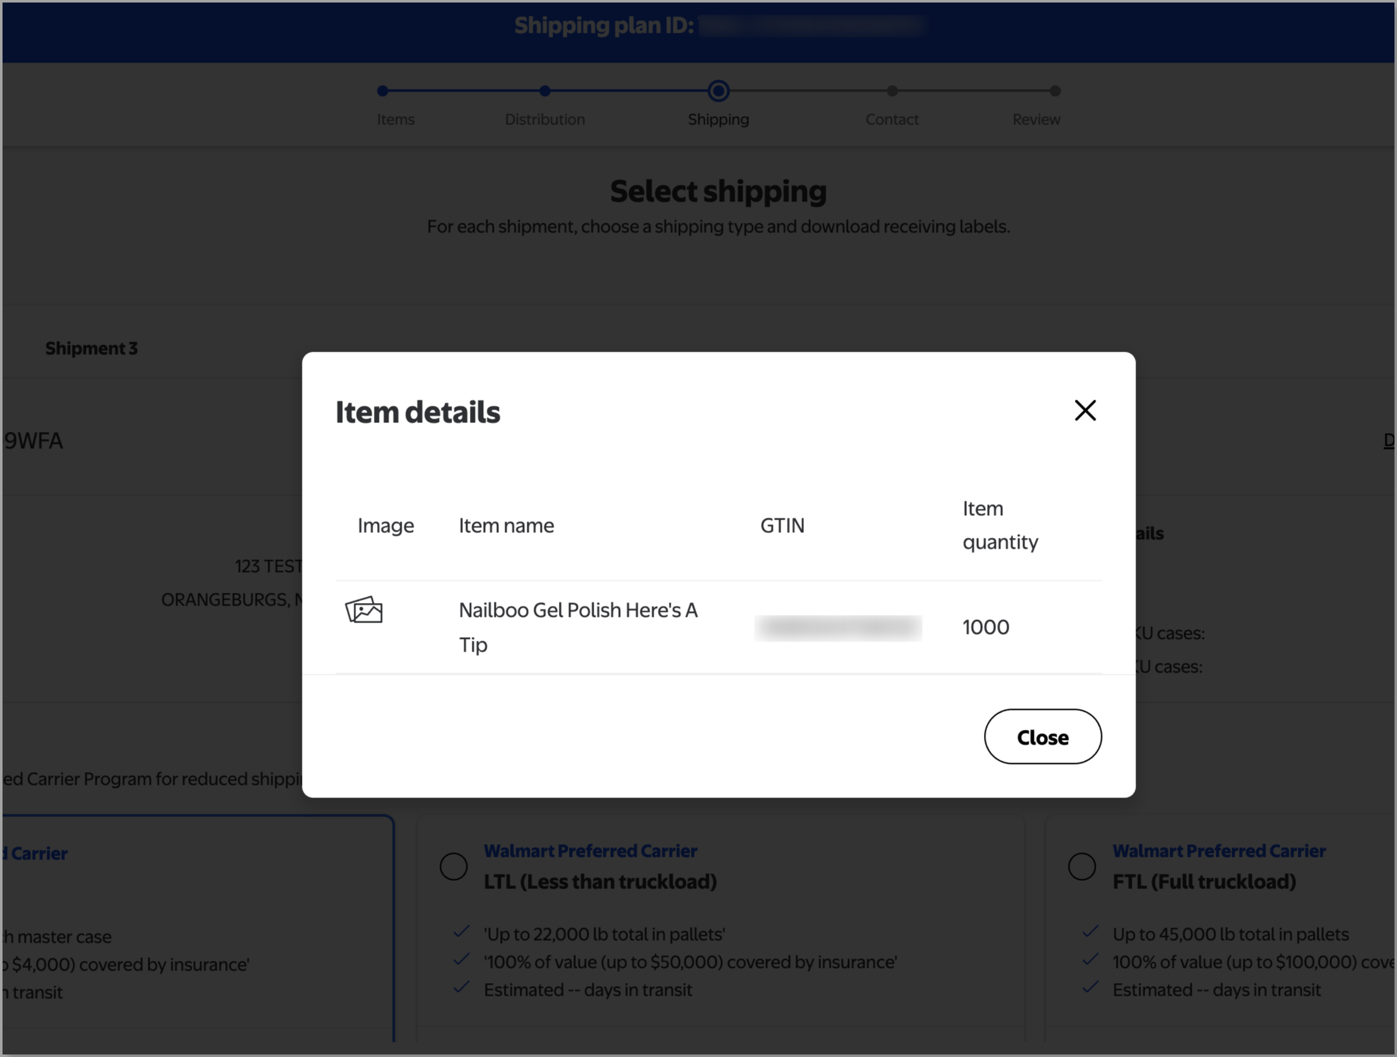Open the item image placeholder icon
The image size is (1397, 1057).
364,609
